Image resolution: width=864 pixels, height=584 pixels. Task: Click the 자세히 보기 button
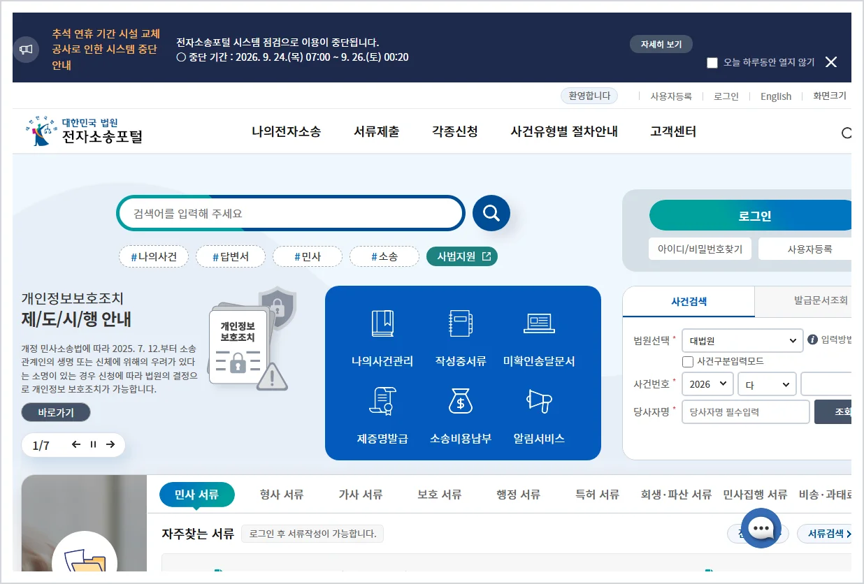tap(661, 44)
